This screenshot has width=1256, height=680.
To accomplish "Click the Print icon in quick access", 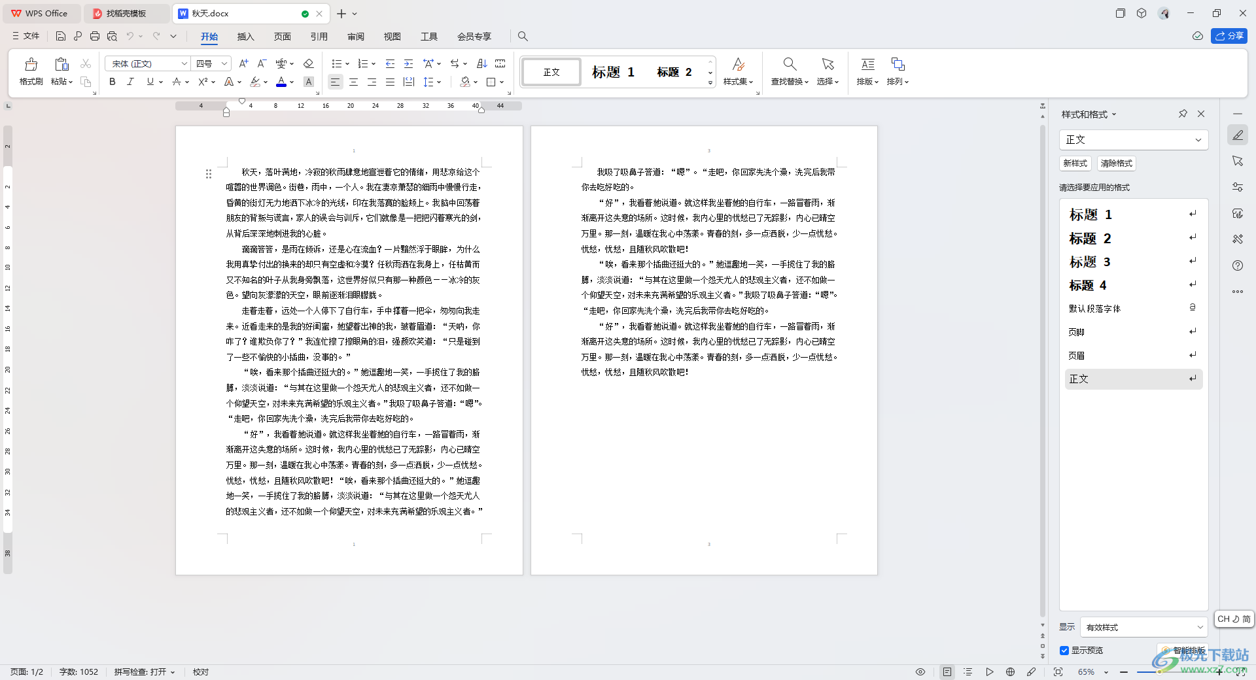I will coord(95,36).
